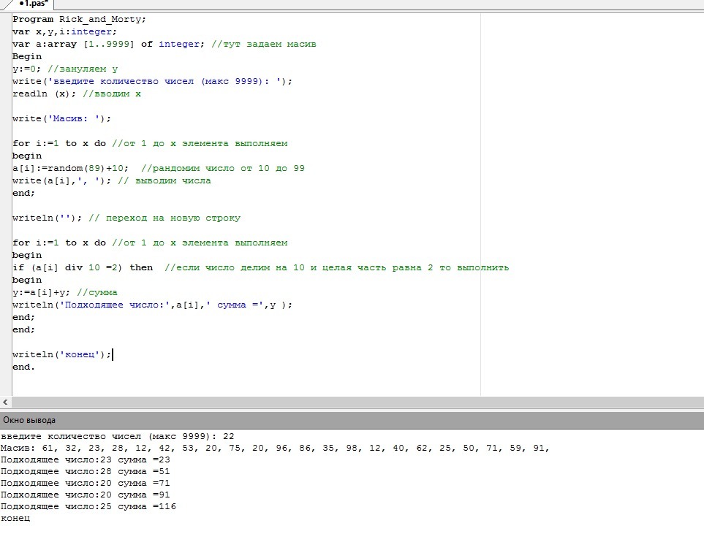The width and height of the screenshot is (704, 534).
Task: Switch to the 1.pas tab
Action: 33,4
